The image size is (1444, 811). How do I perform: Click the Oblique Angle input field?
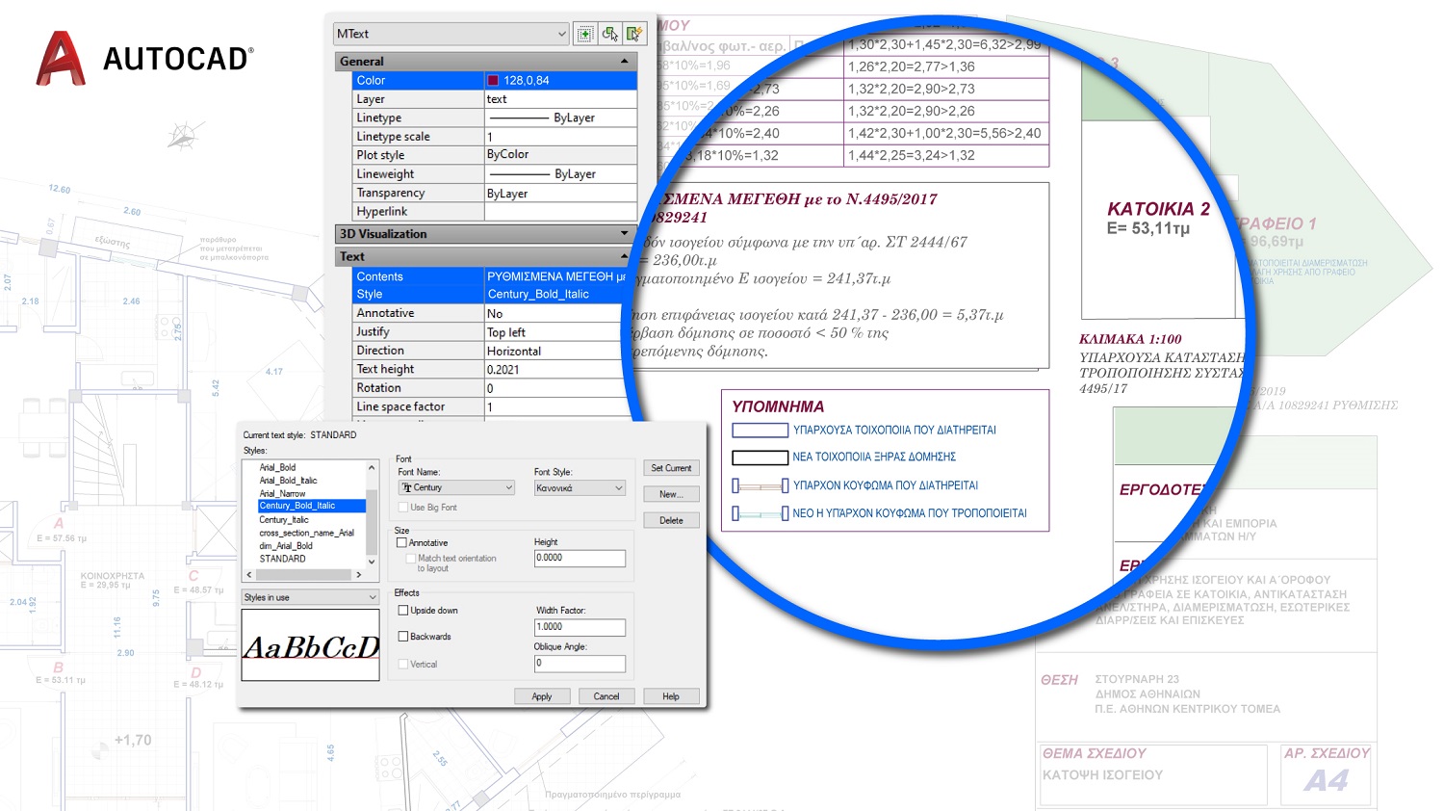pos(580,664)
